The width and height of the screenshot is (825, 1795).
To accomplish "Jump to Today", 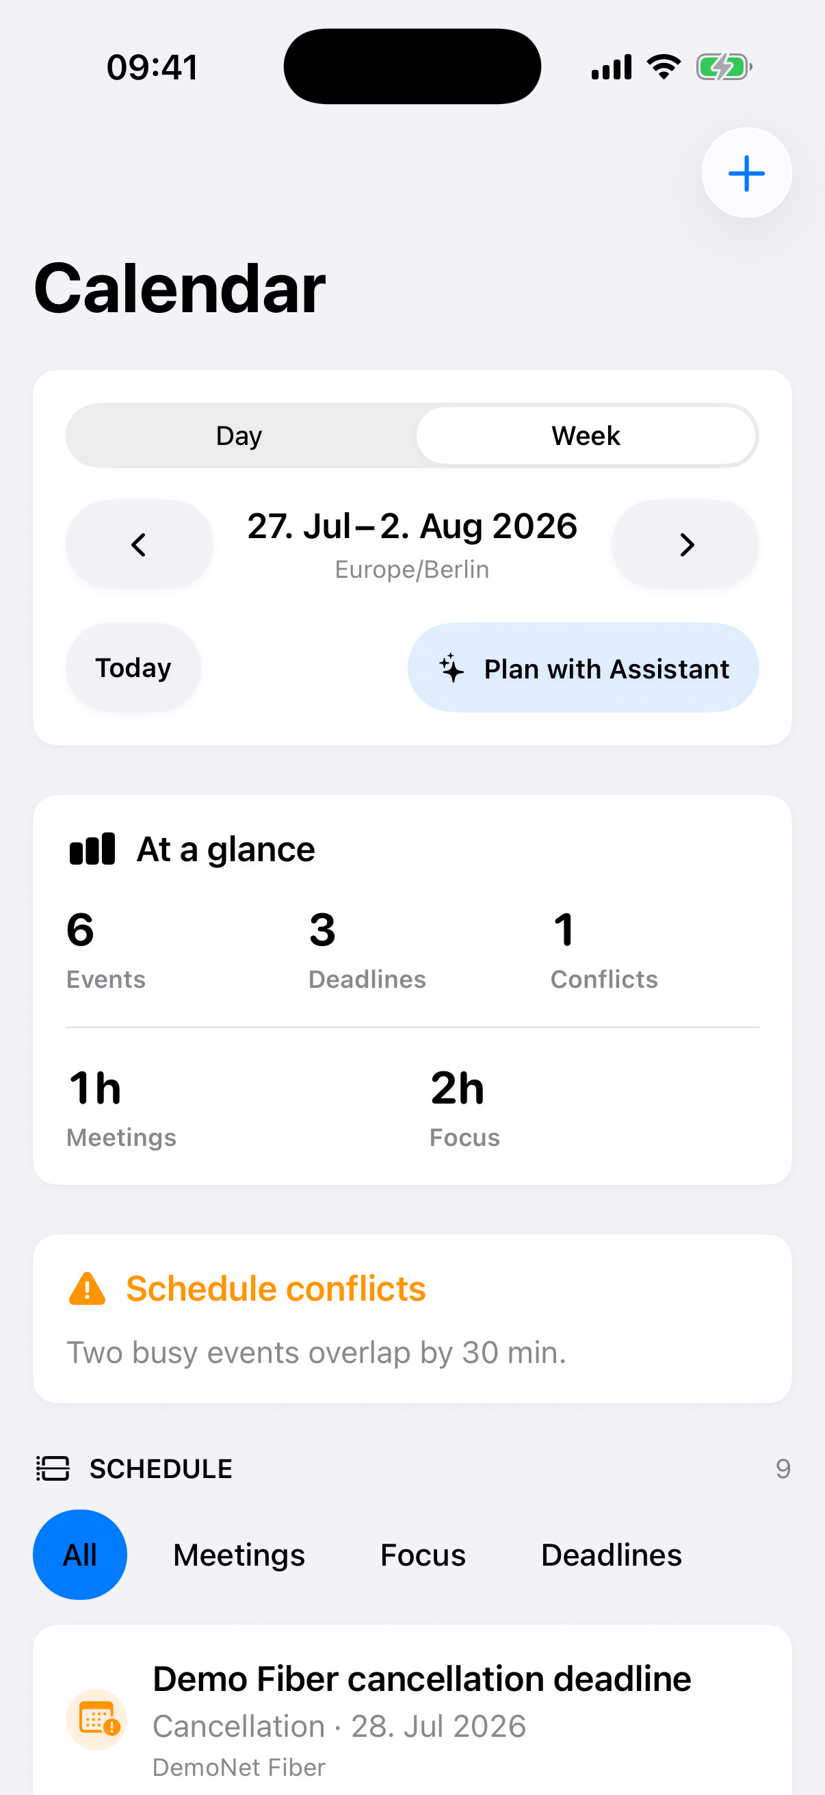I will click(x=133, y=667).
